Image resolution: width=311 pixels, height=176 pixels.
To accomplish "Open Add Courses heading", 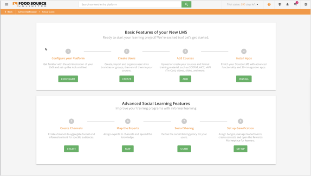I will click(185, 59).
